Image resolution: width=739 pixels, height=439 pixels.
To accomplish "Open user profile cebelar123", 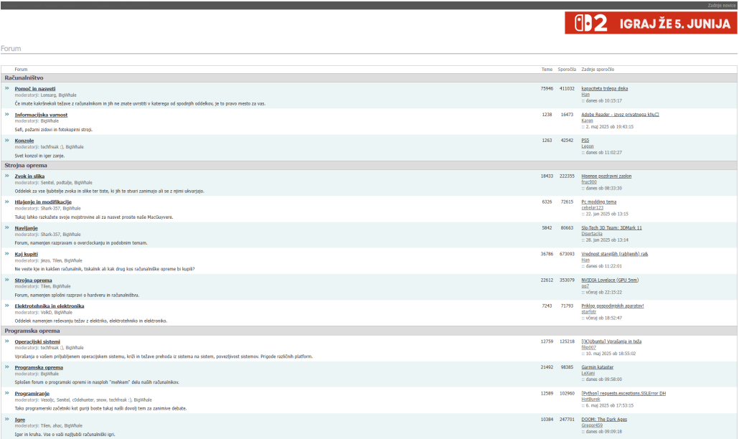I will coord(592,207).
